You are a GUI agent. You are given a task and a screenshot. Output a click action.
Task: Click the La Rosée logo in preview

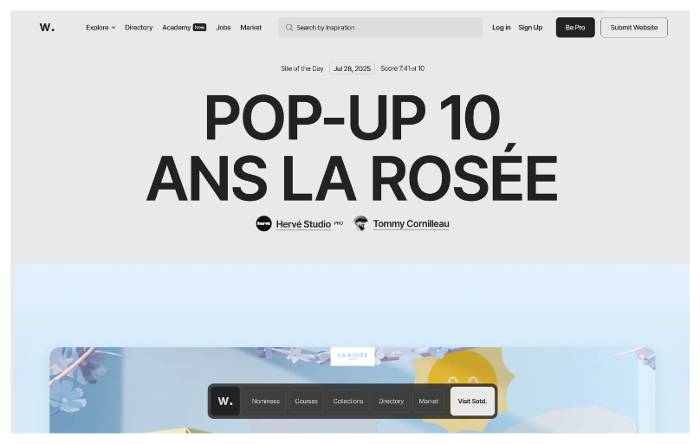(353, 357)
